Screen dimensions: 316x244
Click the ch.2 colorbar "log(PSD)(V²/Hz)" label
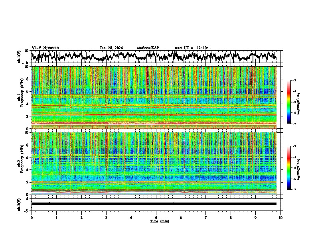[299, 169]
